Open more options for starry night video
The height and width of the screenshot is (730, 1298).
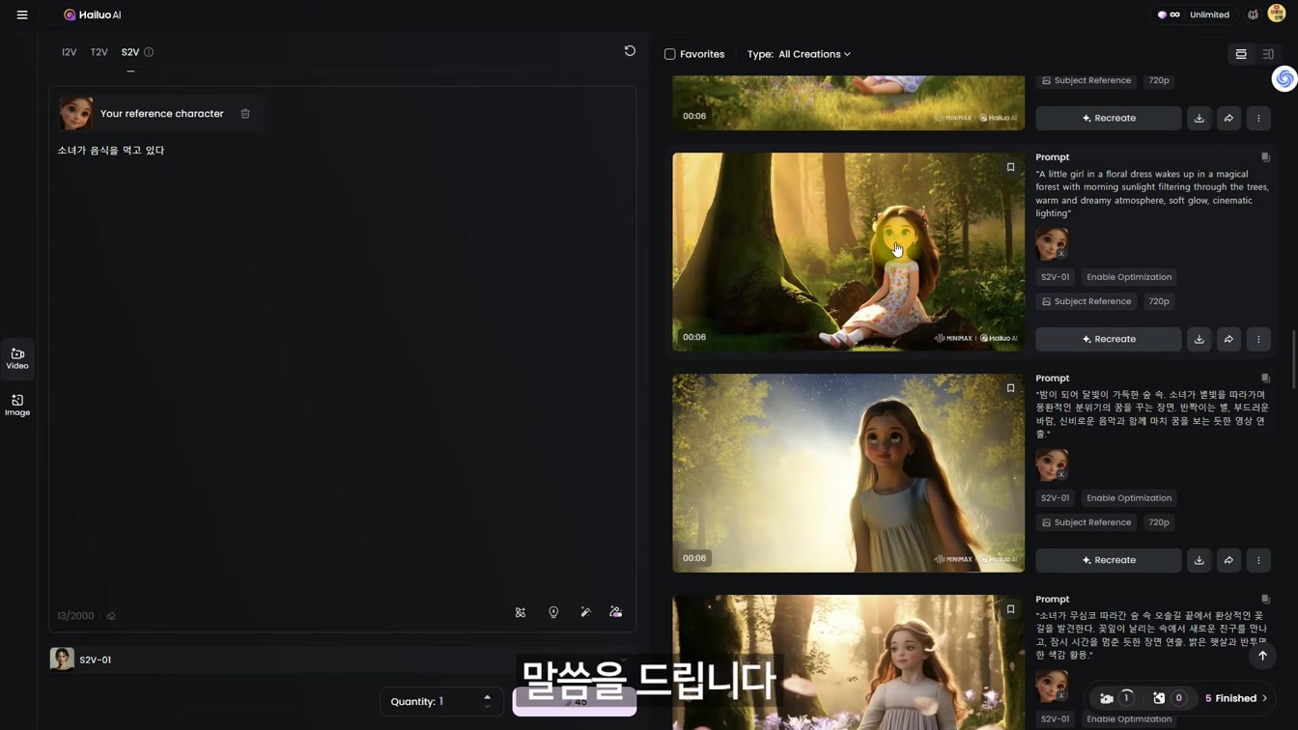[x=1258, y=560]
